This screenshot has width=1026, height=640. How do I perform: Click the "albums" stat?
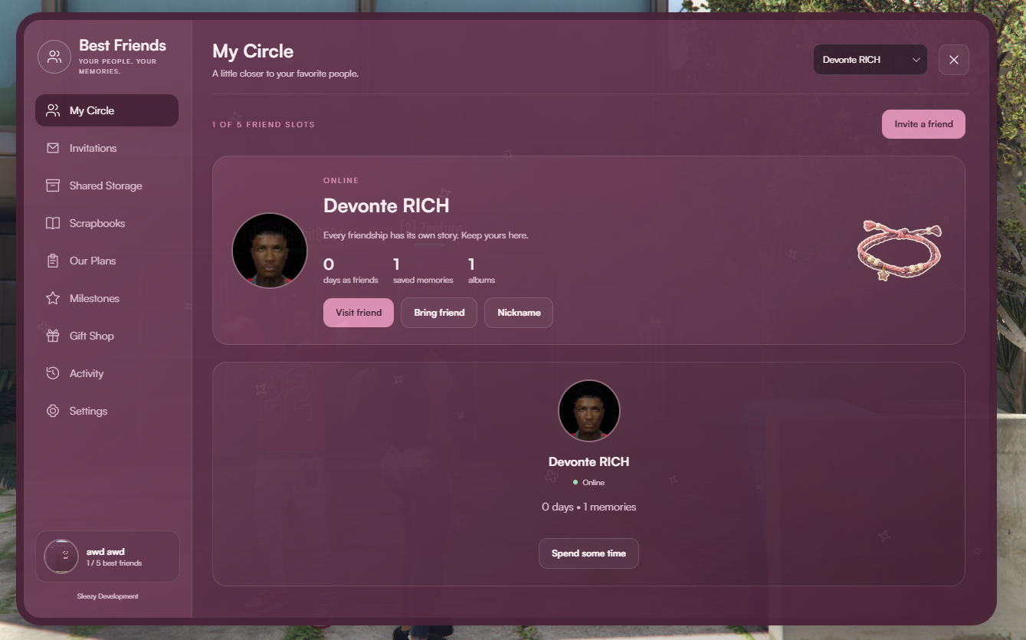(481, 271)
